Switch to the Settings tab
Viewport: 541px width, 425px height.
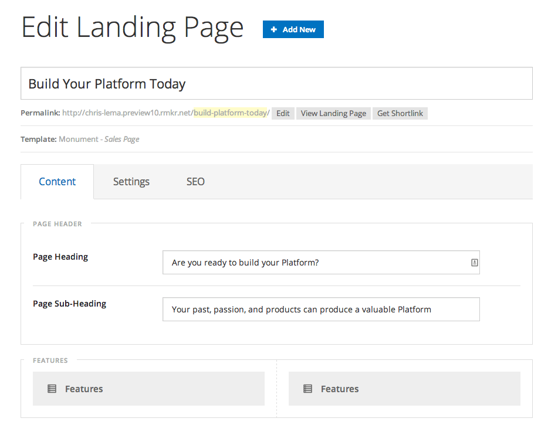[131, 182]
